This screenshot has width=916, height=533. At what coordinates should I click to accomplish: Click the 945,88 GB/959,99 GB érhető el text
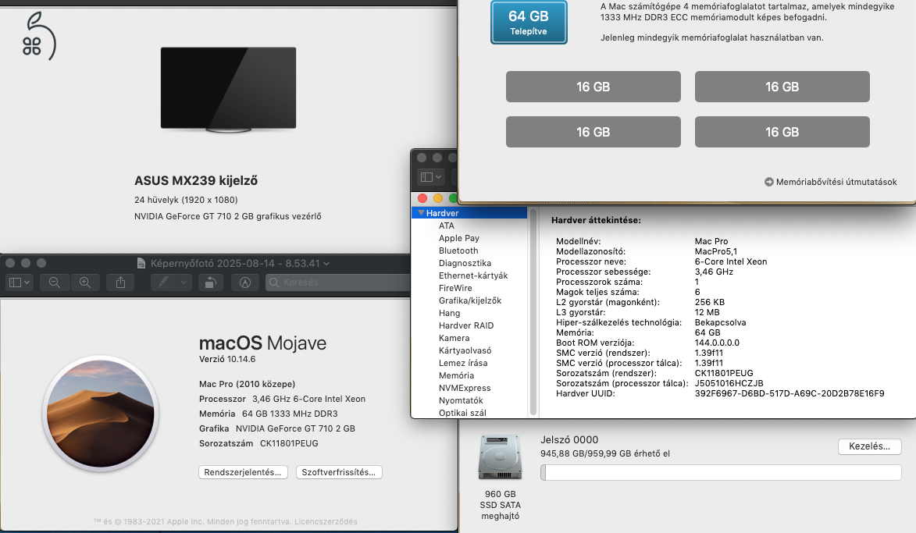pyautogui.click(x=605, y=453)
